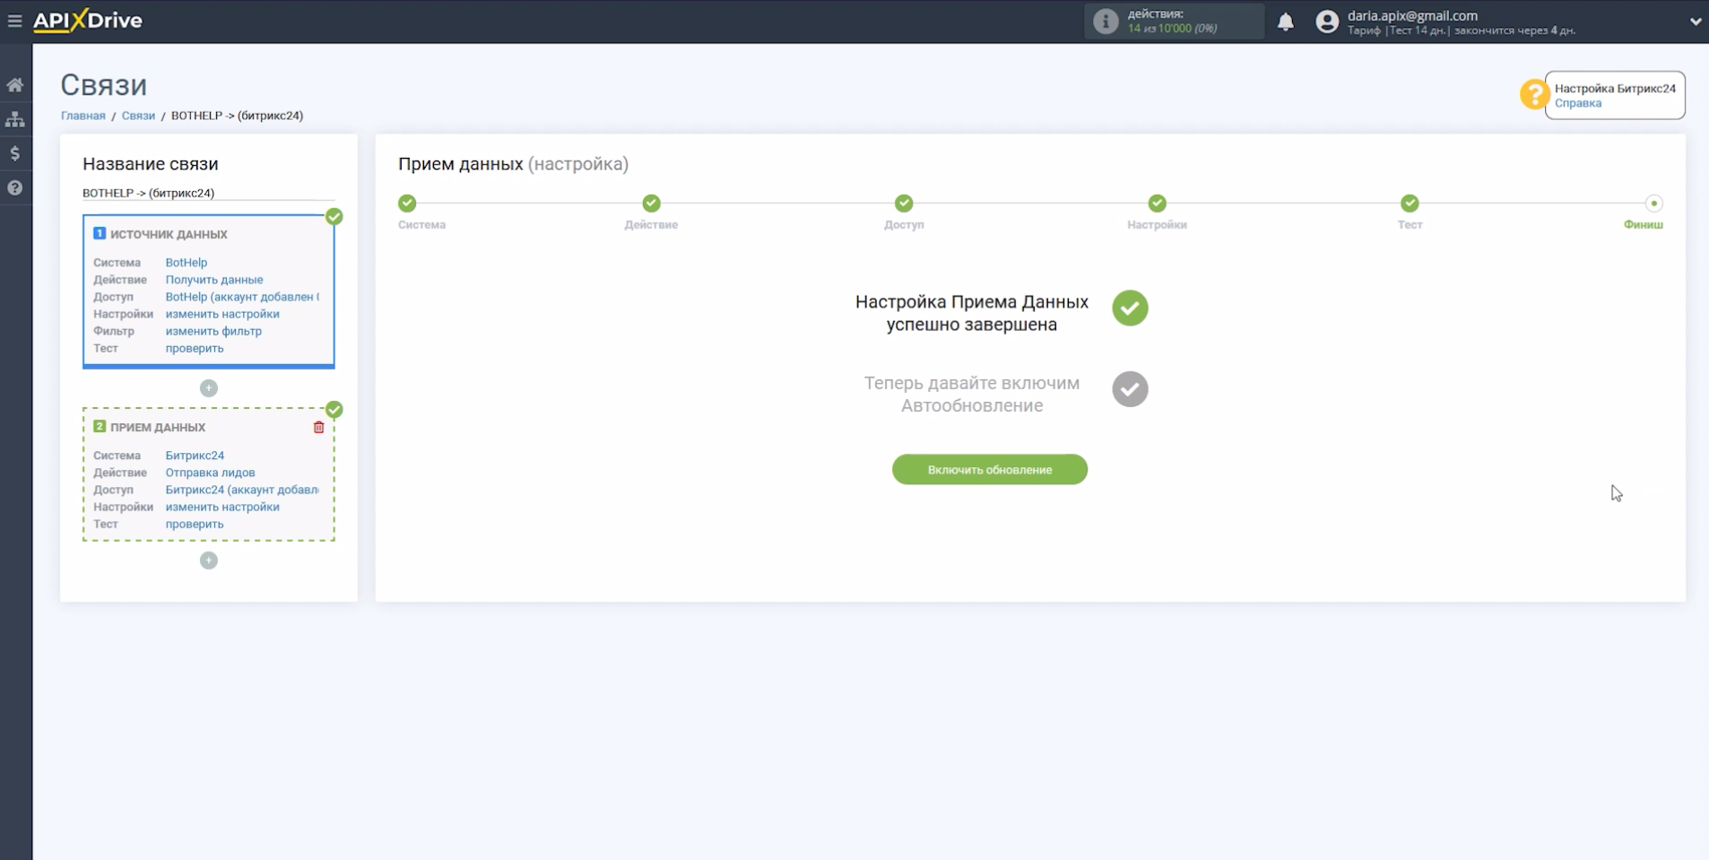Go to the Действие step
Image resolution: width=1709 pixels, height=860 pixels.
[x=652, y=204]
